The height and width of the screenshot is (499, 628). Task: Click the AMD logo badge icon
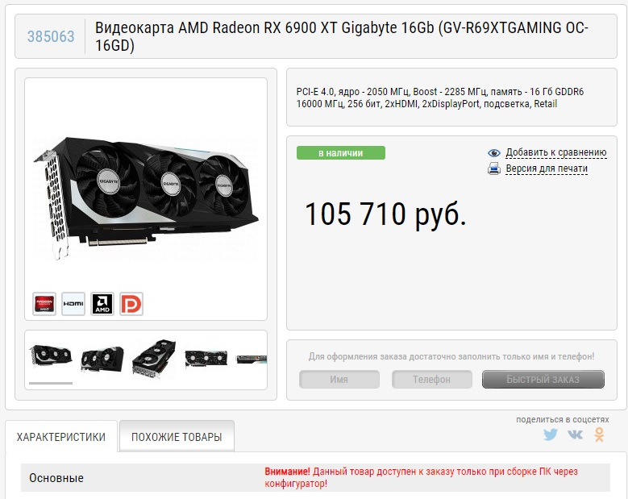pos(102,304)
